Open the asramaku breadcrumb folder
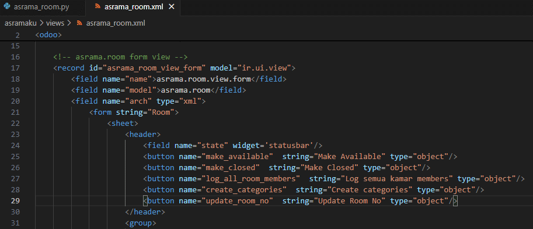 tap(20, 23)
